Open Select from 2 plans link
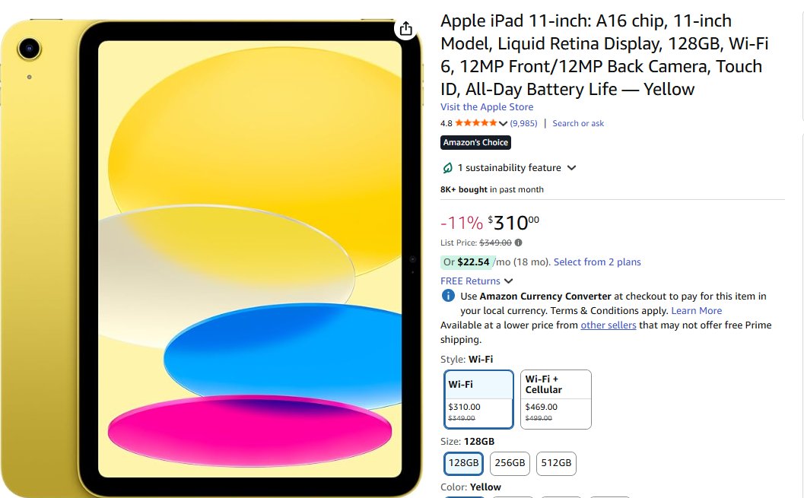Viewport: 804px width, 498px height. click(597, 262)
